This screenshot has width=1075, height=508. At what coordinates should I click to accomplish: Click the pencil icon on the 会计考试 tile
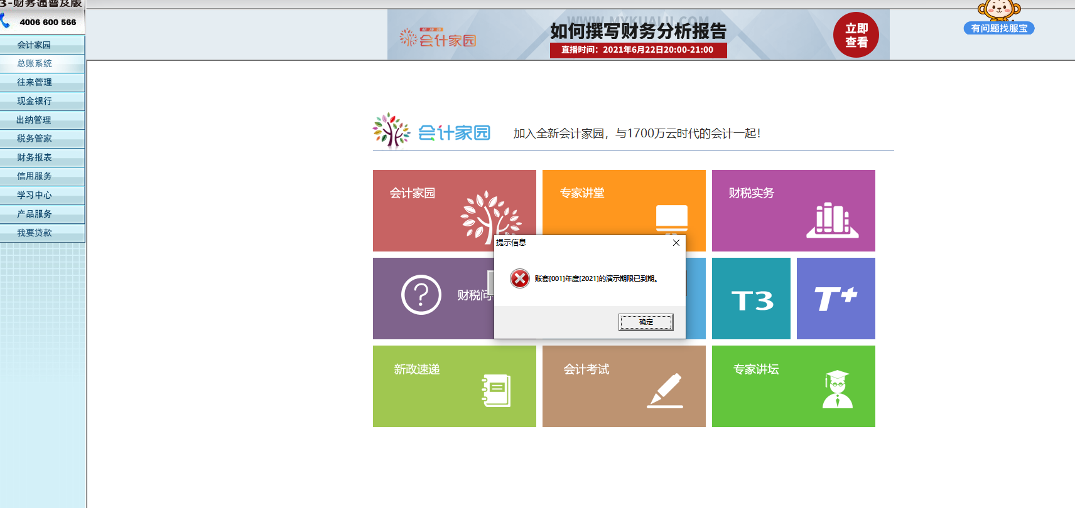tap(665, 391)
